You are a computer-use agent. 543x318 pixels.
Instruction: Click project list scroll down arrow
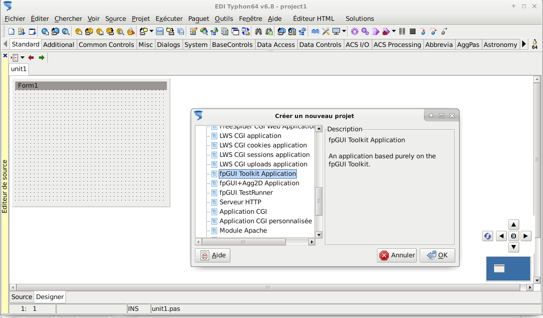(x=319, y=235)
